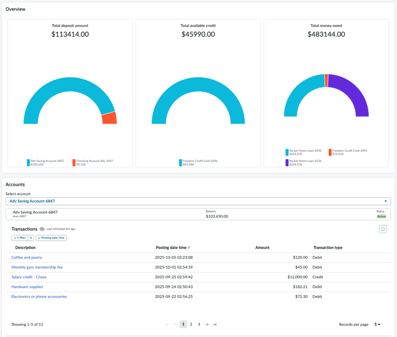Click the Active status badge
This screenshot has height=337, width=397.
click(381, 217)
